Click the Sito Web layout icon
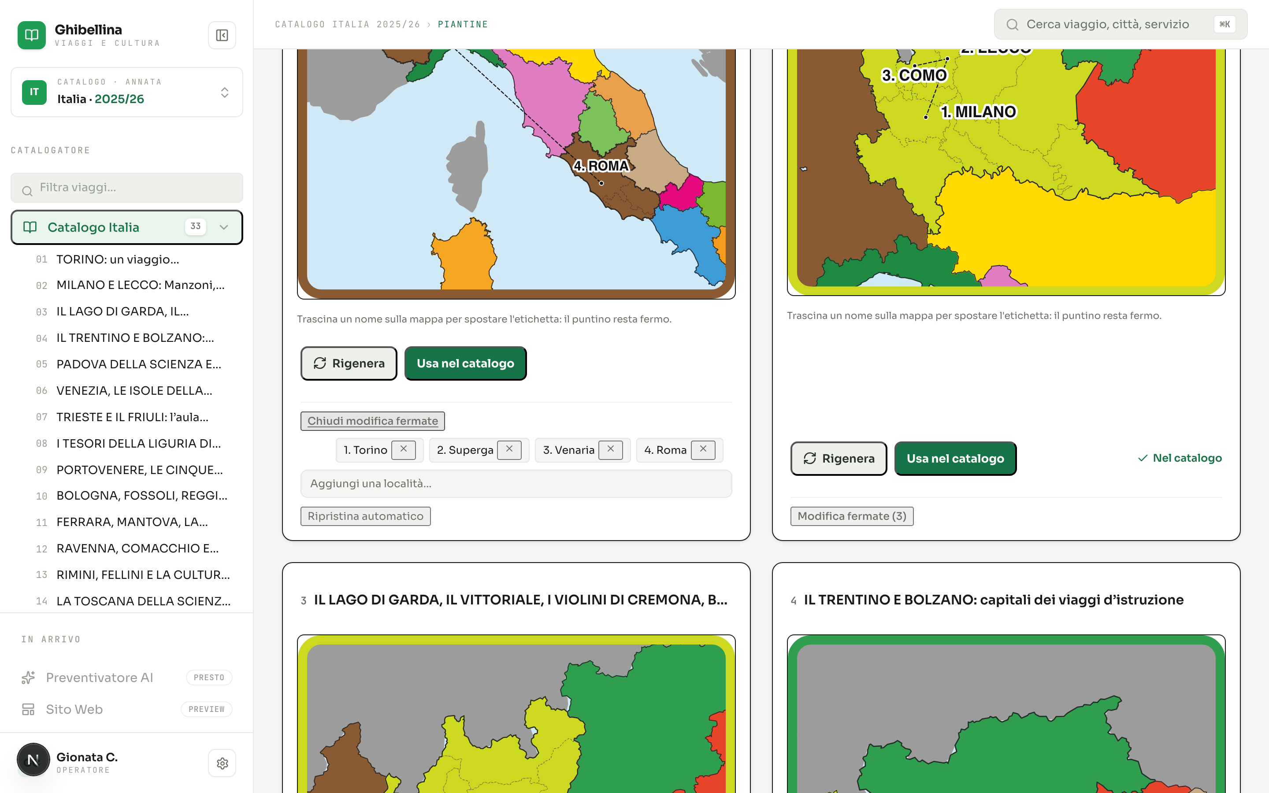The width and height of the screenshot is (1269, 793). 28,709
